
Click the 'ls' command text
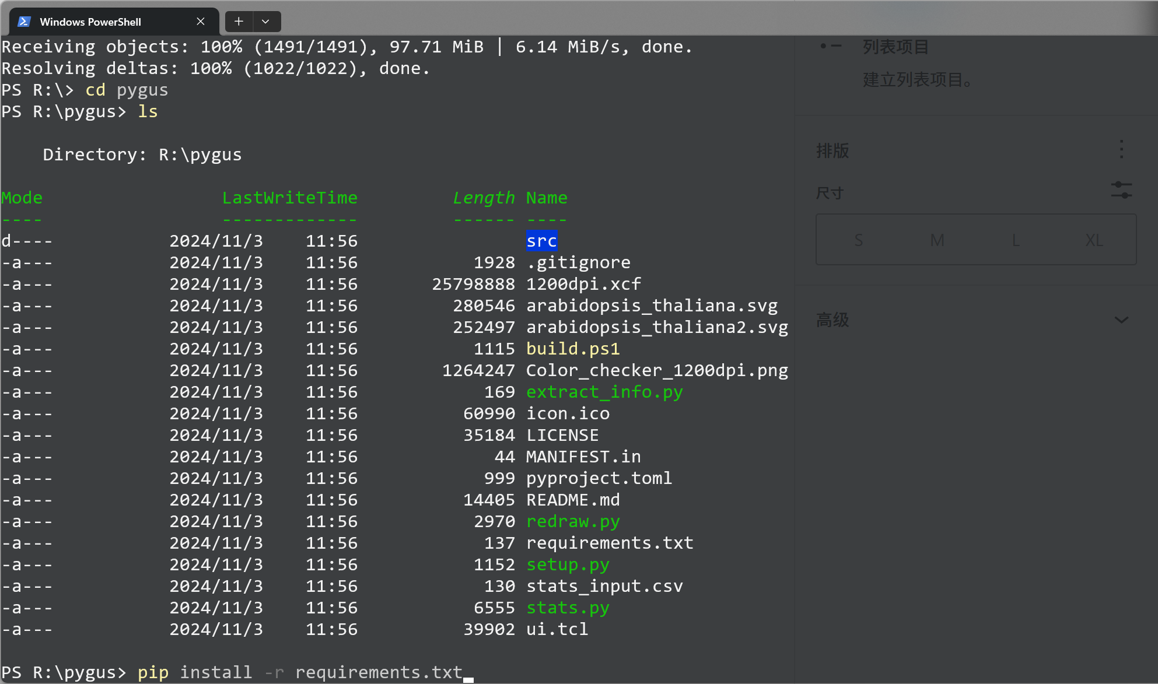[x=148, y=111]
